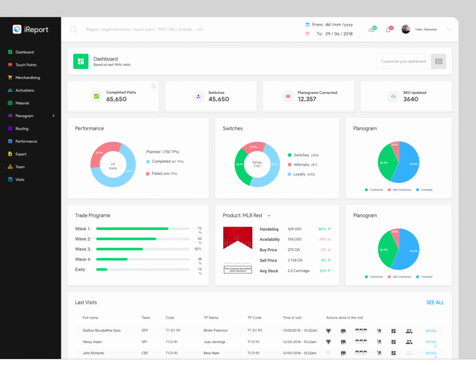Open the user profile dropdown arrow
Viewport: 476px width, 365px height.
point(448,29)
